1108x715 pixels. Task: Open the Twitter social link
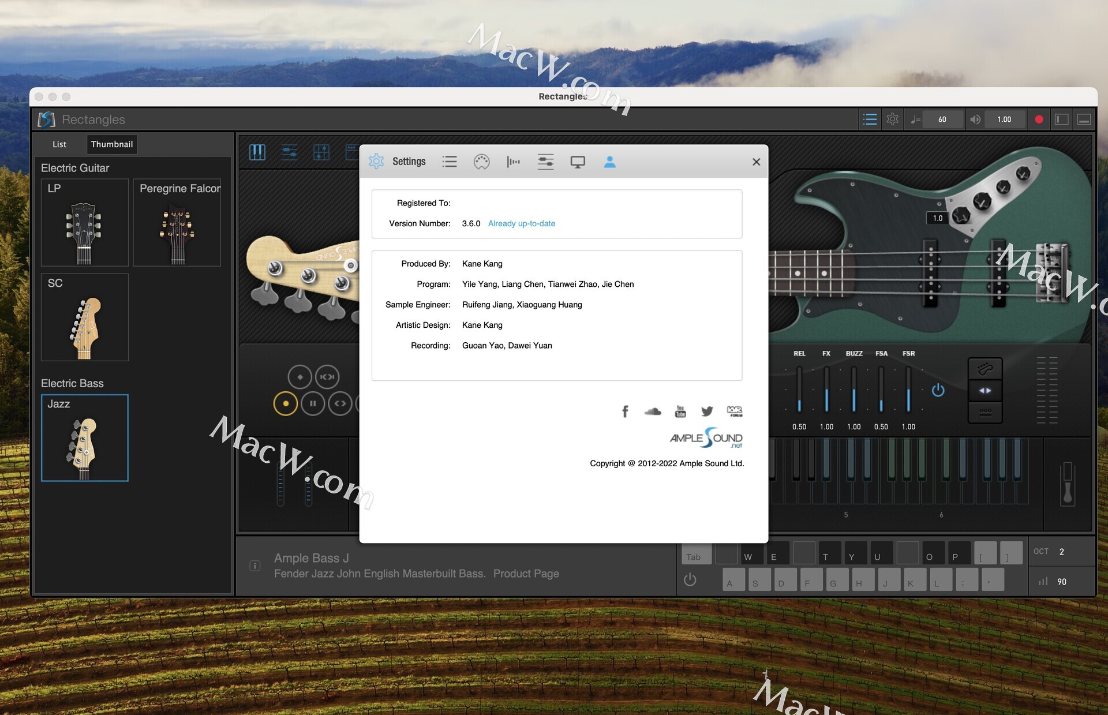(707, 411)
